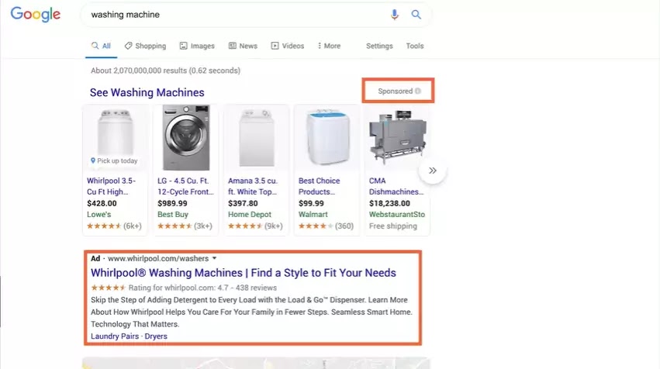Open the Dryers sitelink

coord(156,336)
